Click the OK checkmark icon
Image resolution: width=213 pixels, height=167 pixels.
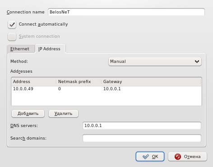click(145, 157)
